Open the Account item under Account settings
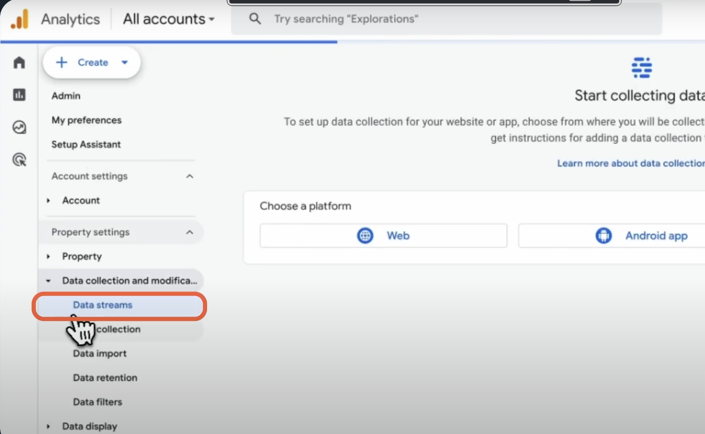Screen dimensions: 705x434 click(x=81, y=201)
